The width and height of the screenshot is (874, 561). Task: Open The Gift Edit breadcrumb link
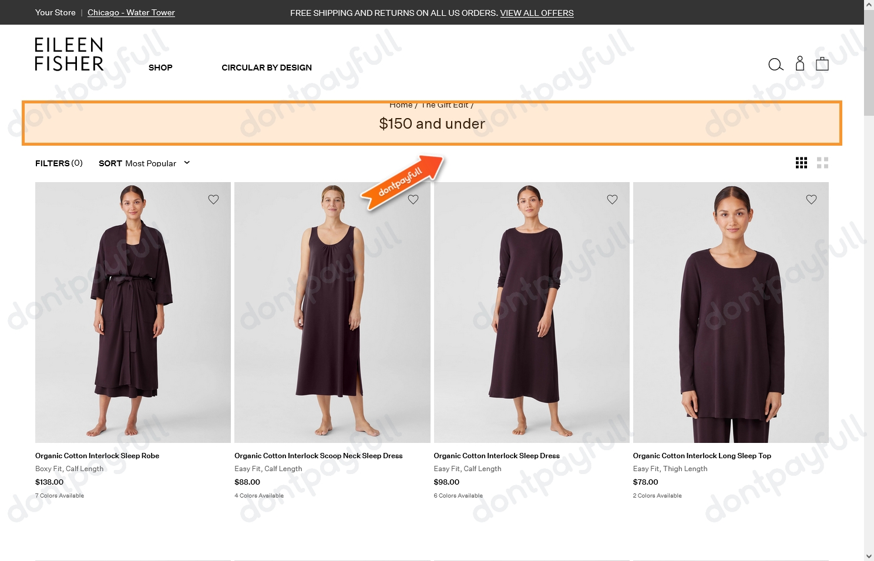click(445, 105)
